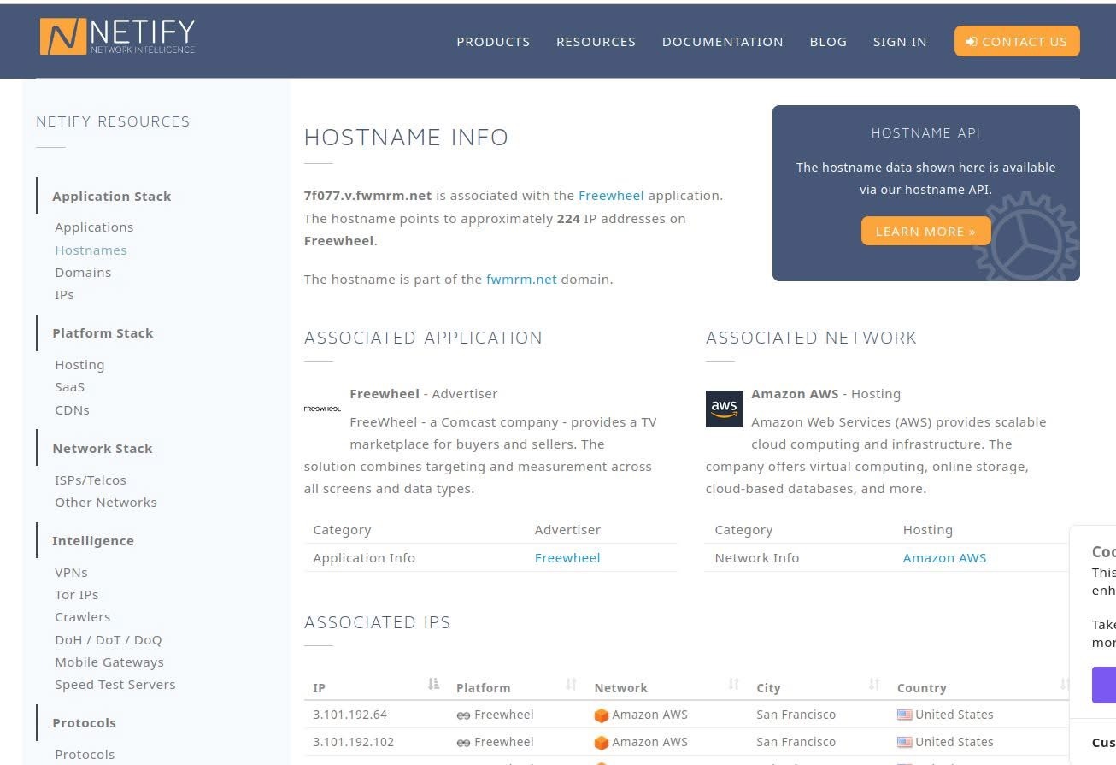Open ISPs/Telcos in the sidebar
Screen dimensions: 1116x765
[91, 480]
